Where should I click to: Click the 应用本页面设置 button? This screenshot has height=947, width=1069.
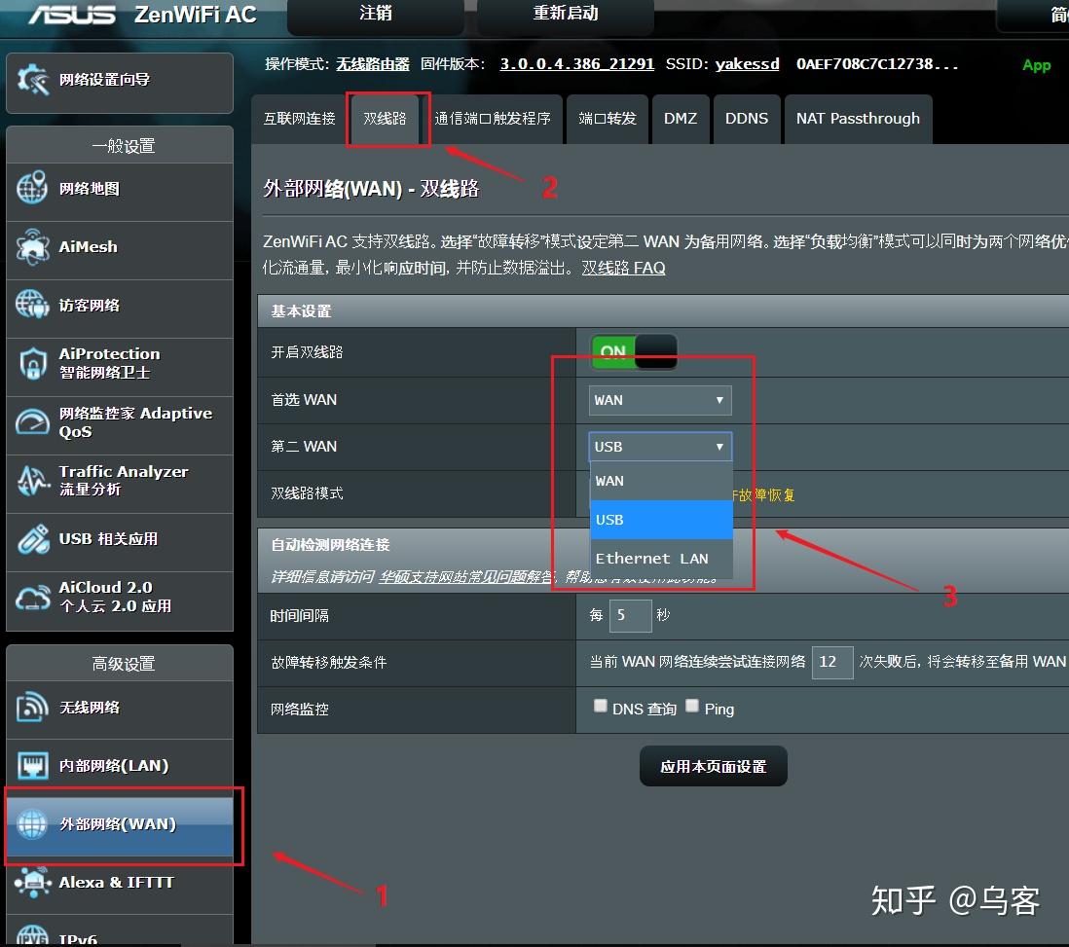coord(713,766)
